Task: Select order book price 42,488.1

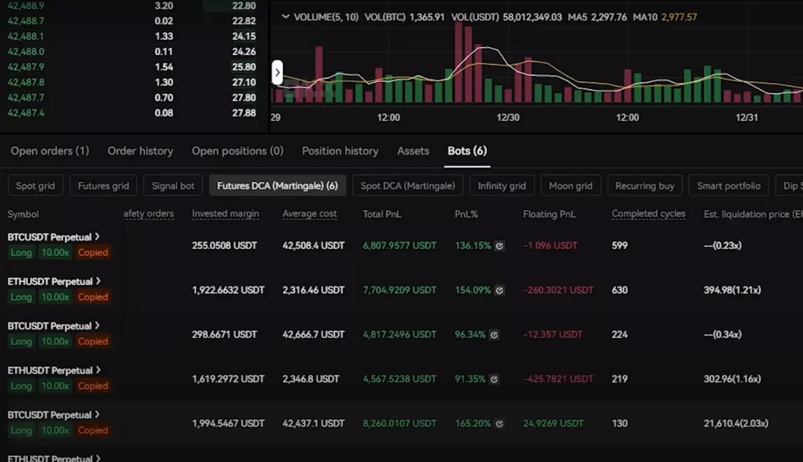Action: [x=26, y=36]
